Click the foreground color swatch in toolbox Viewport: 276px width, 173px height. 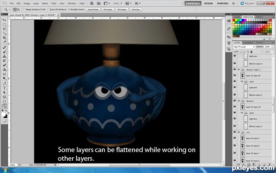point(3,115)
